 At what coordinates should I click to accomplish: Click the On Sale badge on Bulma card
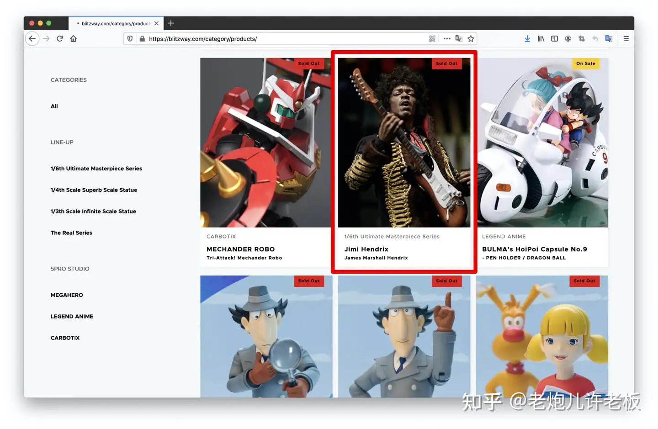point(586,64)
